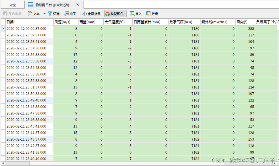Screen dimensions: 279x166
Task: Click the 风向(°) column header
Action: click(245, 22)
